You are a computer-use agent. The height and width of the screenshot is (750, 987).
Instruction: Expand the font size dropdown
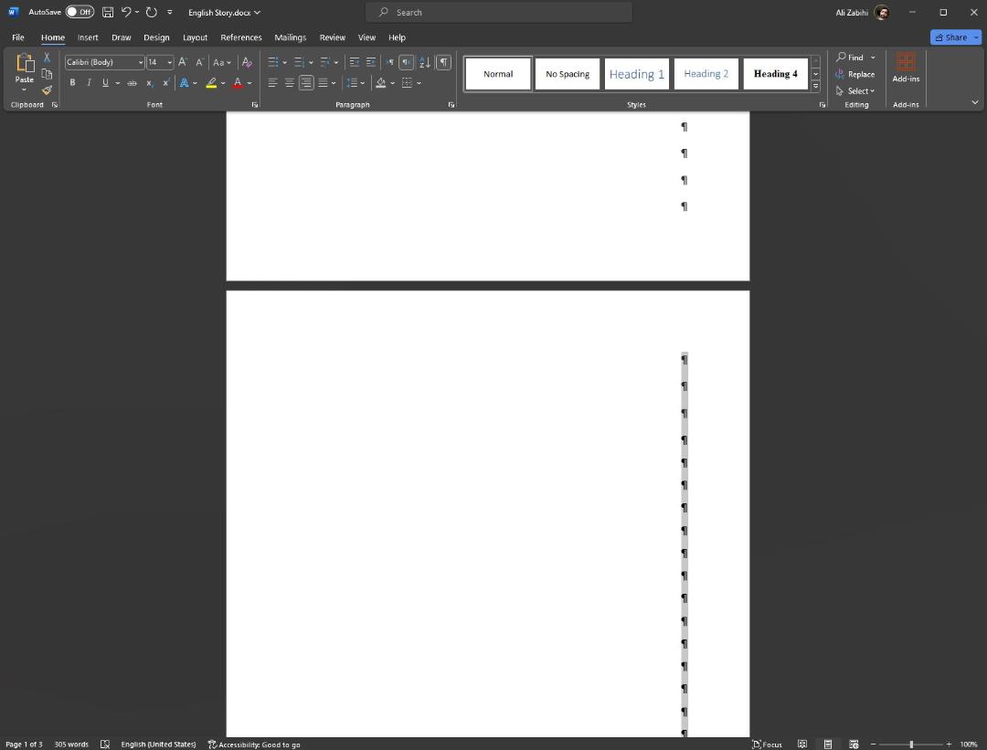point(169,62)
